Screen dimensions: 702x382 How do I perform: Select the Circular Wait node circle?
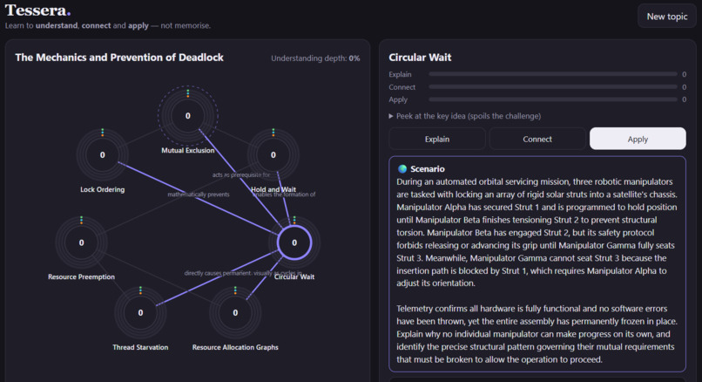pos(294,242)
